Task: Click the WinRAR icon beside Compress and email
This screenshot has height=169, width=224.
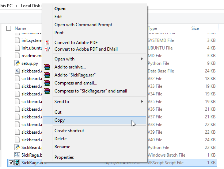Action: [47, 83]
